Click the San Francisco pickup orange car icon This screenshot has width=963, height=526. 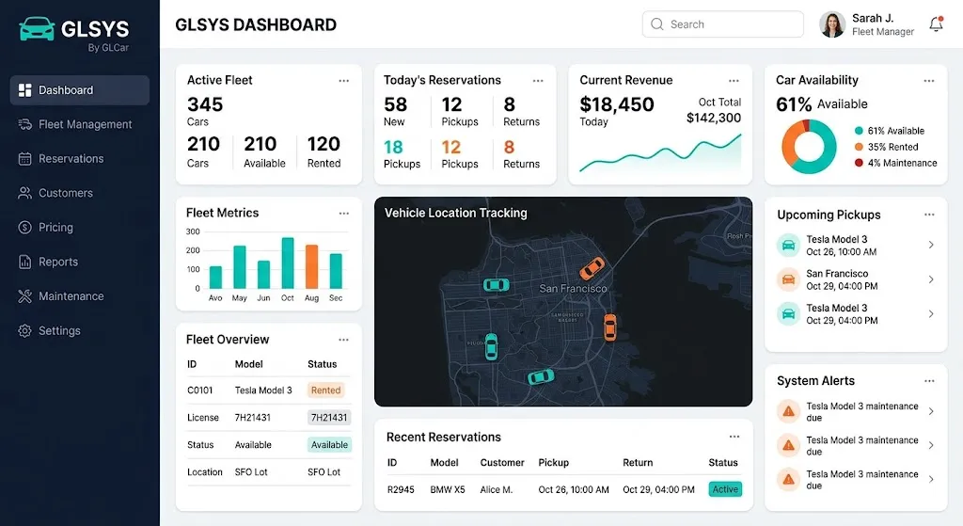(x=788, y=280)
